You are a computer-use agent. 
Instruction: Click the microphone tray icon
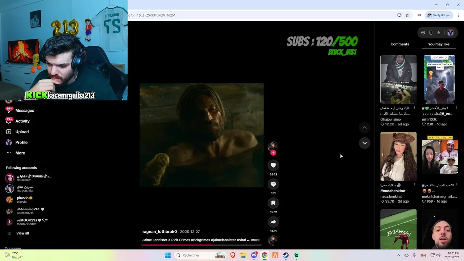pos(414,255)
